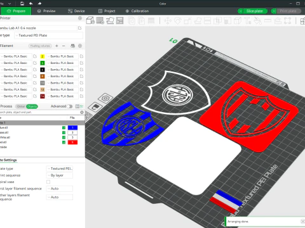This screenshot has width=305, height=228.
Task: Click the red filament cell for red.stl
Action: (x=72, y=142)
